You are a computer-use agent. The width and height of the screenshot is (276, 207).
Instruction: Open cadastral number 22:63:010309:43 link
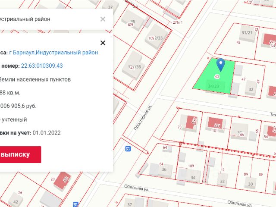[42, 66]
